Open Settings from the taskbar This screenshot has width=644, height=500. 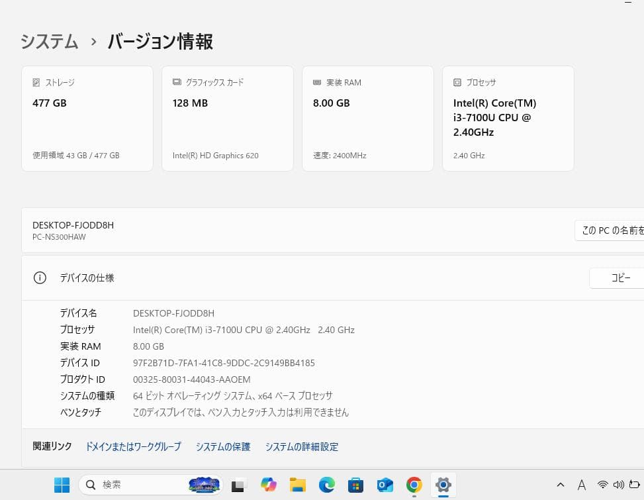443,485
